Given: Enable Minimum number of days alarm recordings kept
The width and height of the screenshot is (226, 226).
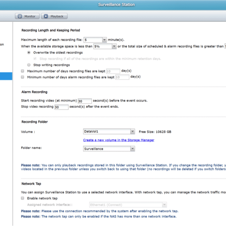Looking at the screenshot, I should [22, 77].
